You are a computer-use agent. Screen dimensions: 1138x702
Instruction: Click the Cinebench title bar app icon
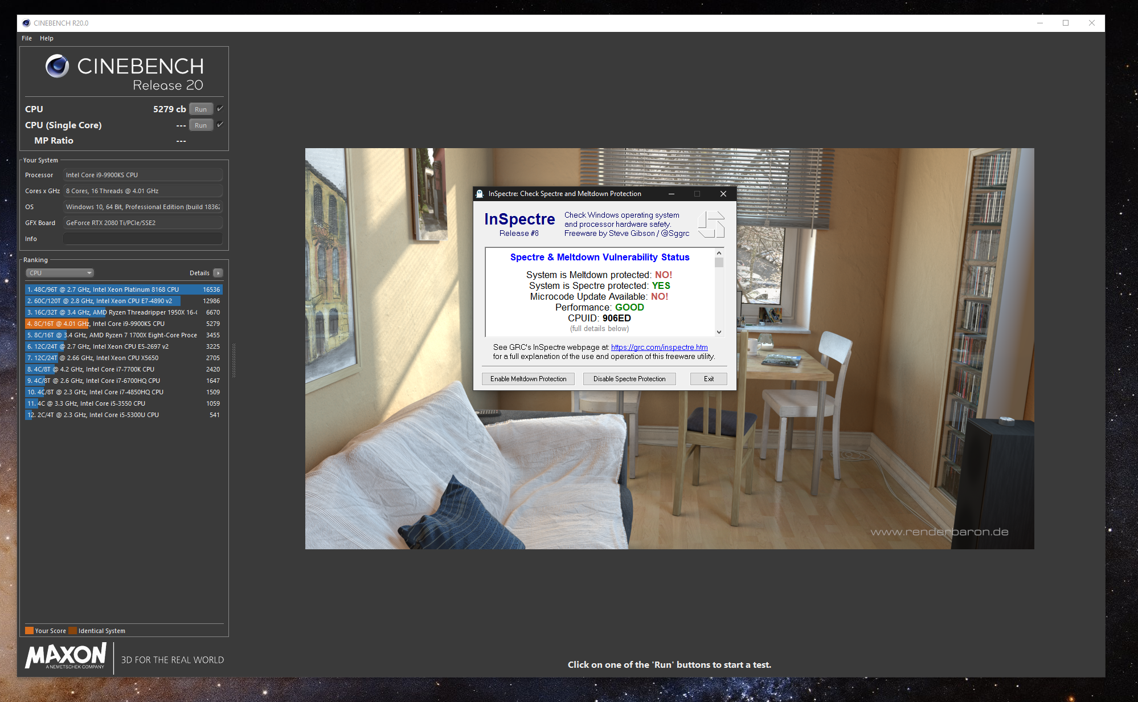(26, 23)
